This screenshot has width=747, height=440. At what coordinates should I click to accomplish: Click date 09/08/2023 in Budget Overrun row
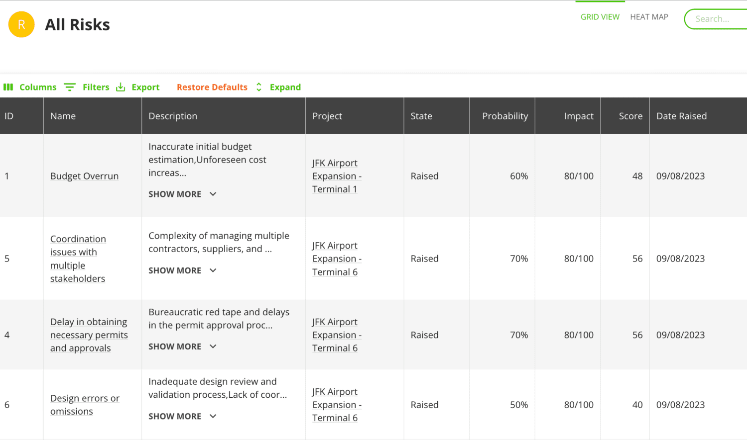click(x=680, y=176)
